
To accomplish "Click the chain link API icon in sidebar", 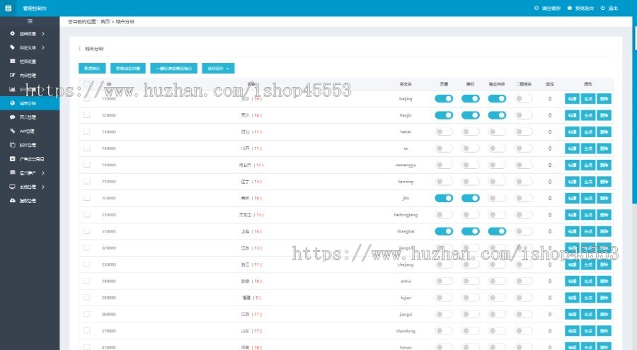I will pos(12,131).
